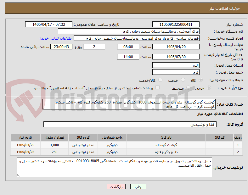Click the resize handle of description box

[44, 108]
